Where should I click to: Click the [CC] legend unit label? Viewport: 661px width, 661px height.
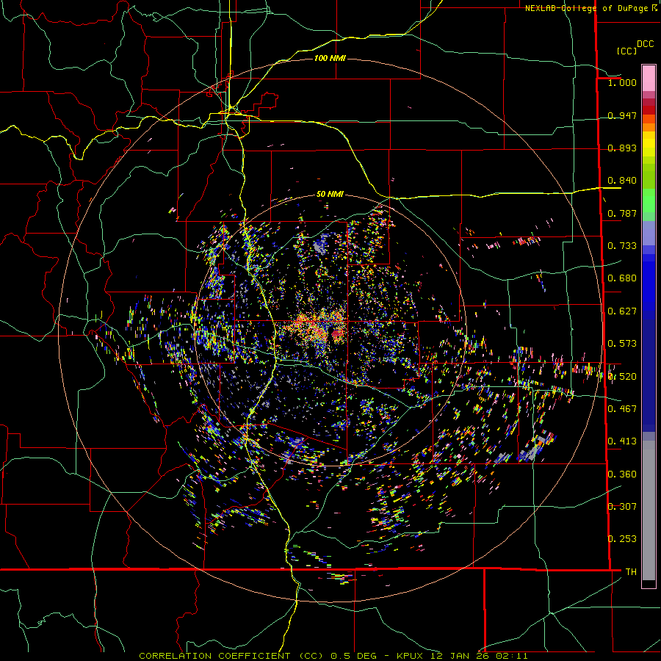[x=626, y=51]
